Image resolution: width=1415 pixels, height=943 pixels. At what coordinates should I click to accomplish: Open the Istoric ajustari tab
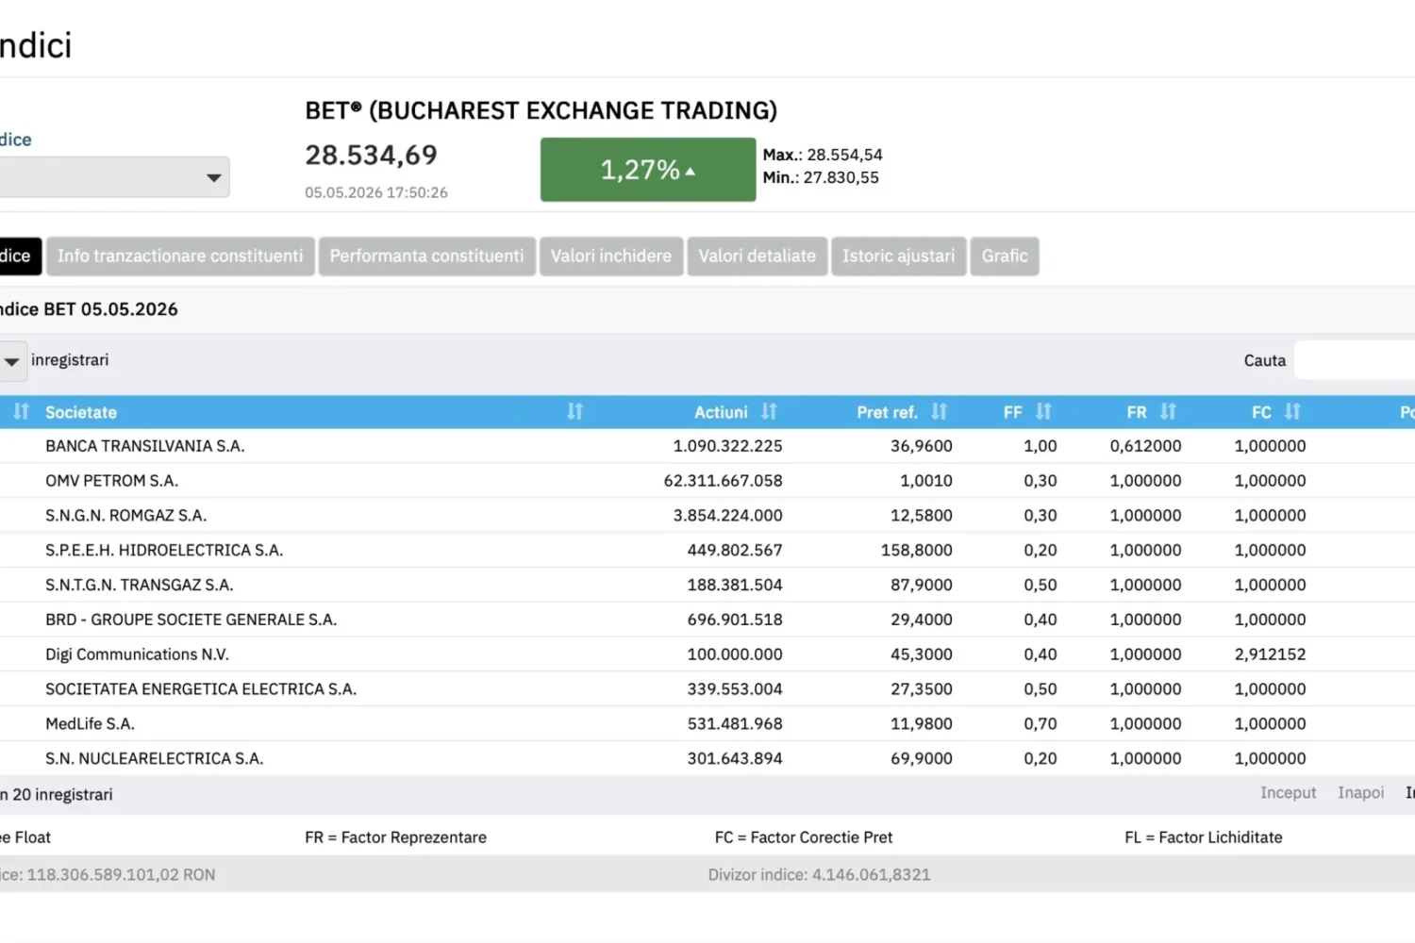point(899,256)
